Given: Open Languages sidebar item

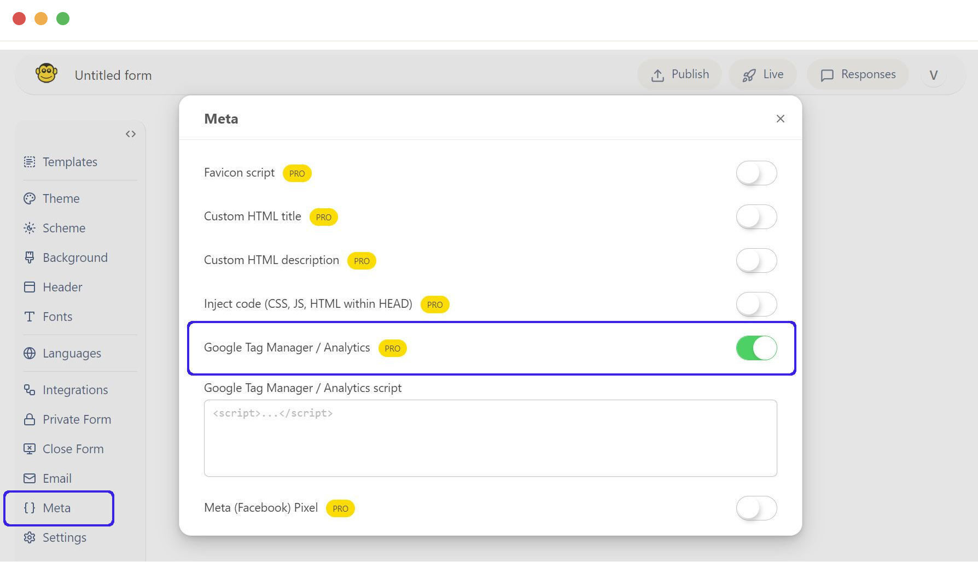Looking at the screenshot, I should (x=72, y=353).
